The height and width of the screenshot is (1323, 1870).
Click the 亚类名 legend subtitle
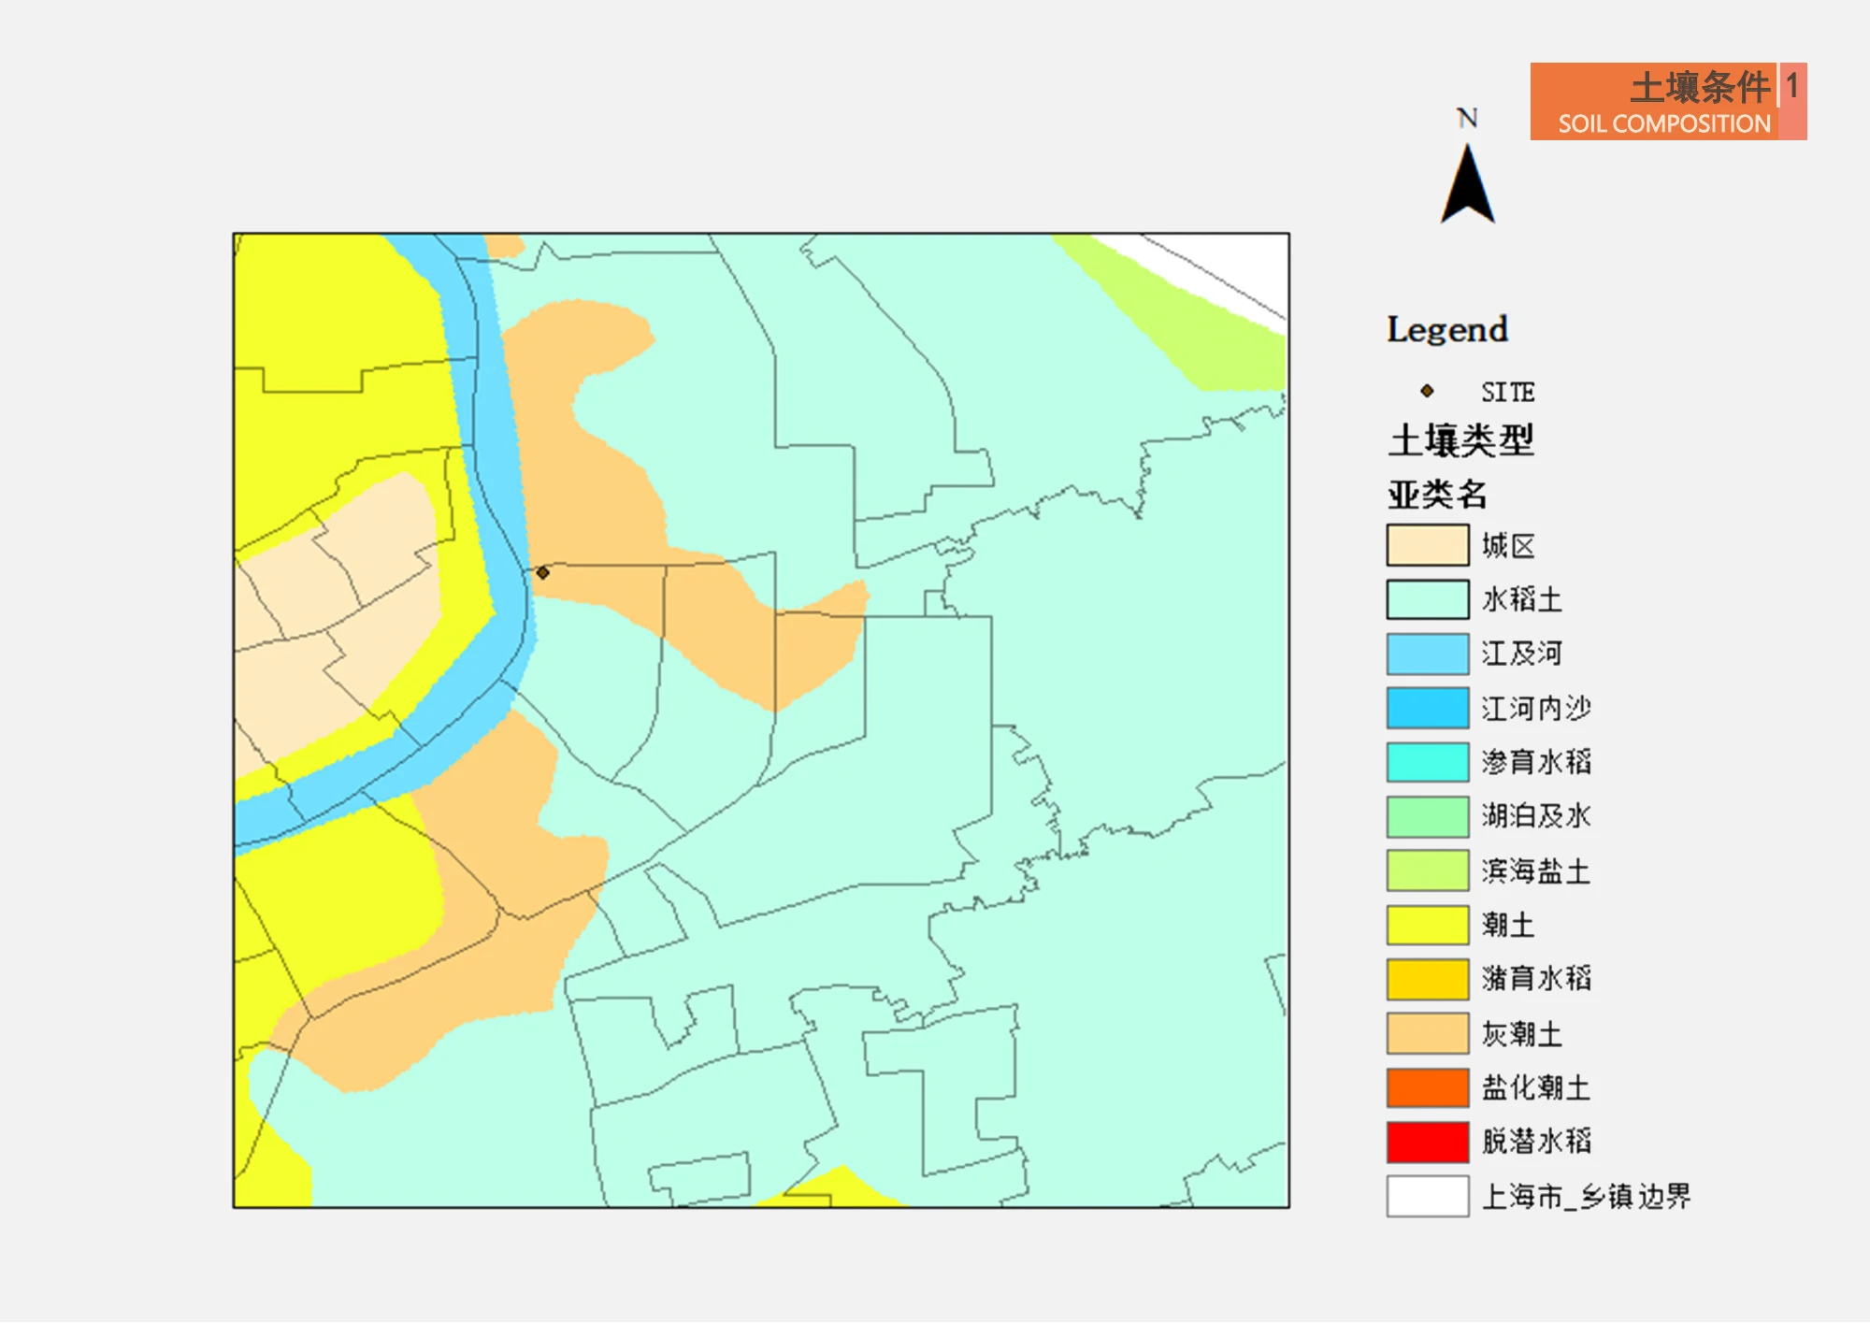click(1437, 494)
